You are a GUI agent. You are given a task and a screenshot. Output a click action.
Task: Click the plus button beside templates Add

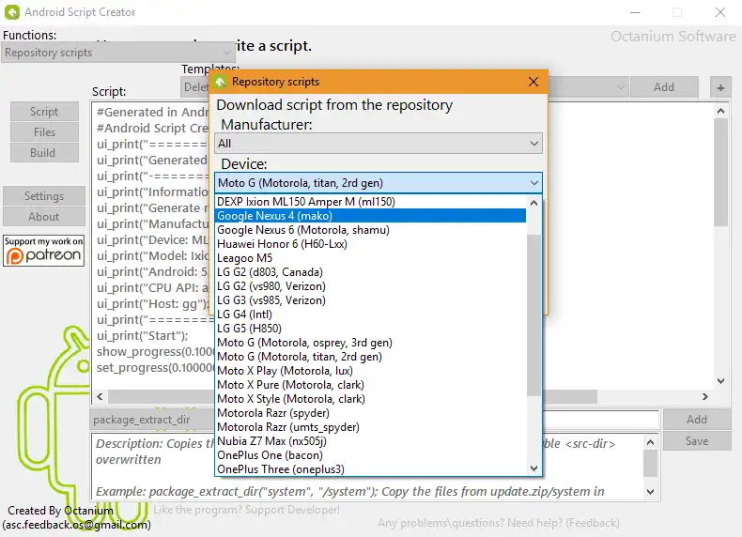(720, 87)
